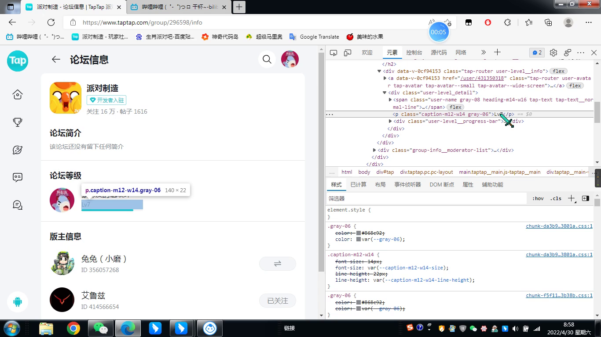601x337 pixels.
Task: Switch to the 网络 tab
Action: tap(461, 52)
